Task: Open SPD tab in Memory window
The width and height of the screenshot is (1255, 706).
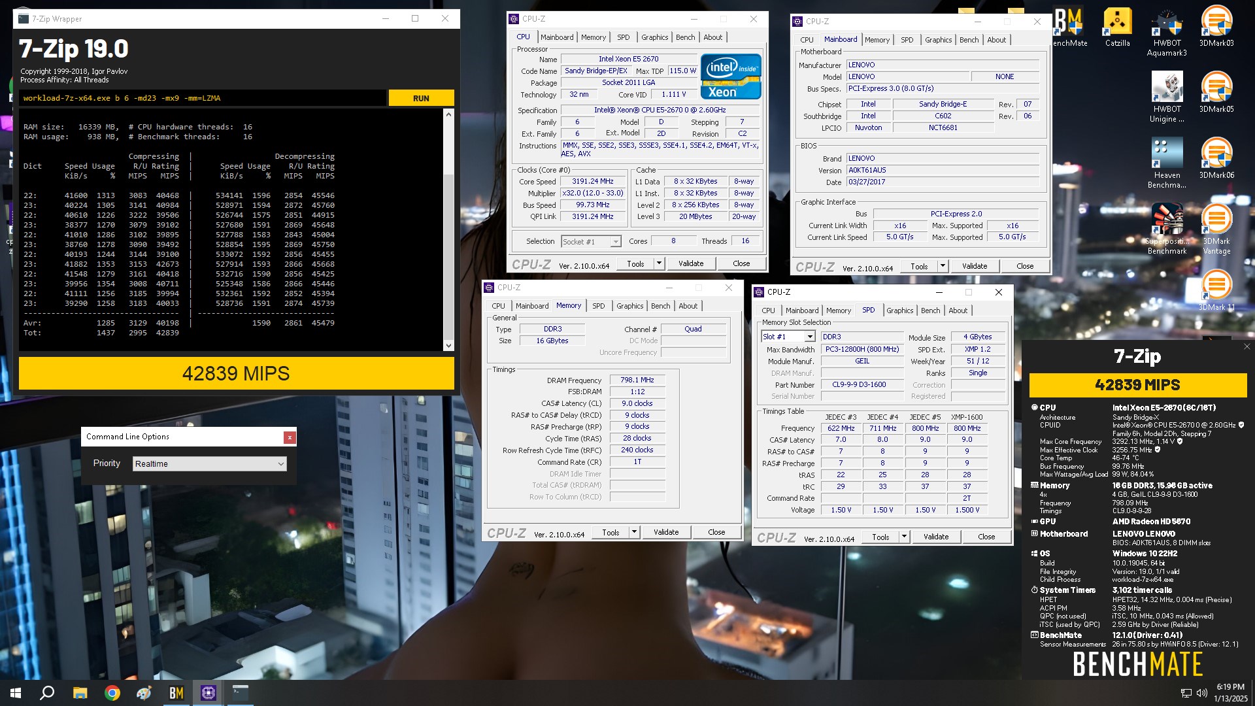Action: coord(598,306)
